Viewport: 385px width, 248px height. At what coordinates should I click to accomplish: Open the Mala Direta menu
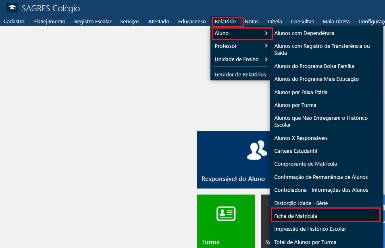[x=336, y=22]
